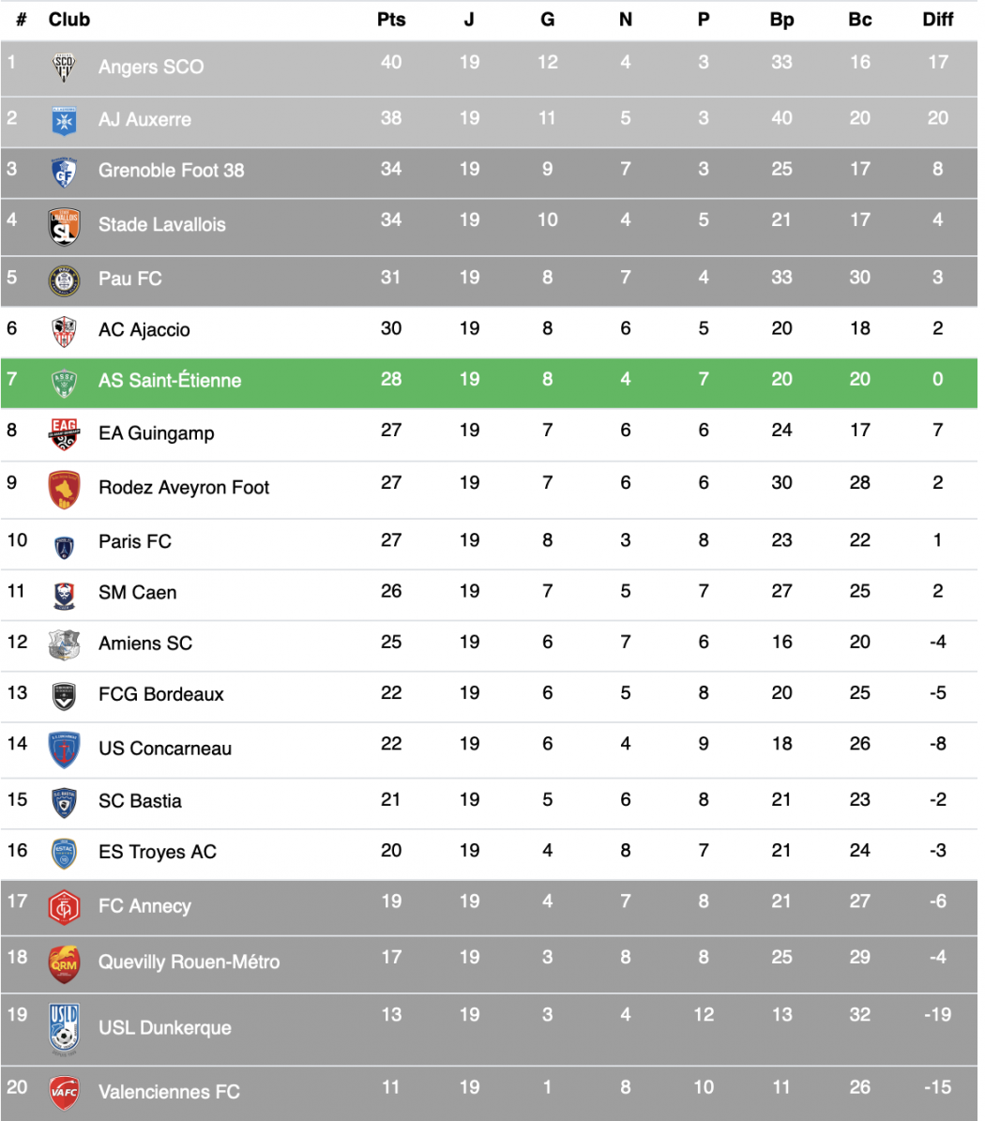The image size is (985, 1121).
Task: Click the Valenciennes FC crest
Action: click(64, 1093)
